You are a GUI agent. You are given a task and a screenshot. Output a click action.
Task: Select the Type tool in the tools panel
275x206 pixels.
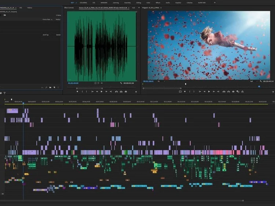[4, 93]
